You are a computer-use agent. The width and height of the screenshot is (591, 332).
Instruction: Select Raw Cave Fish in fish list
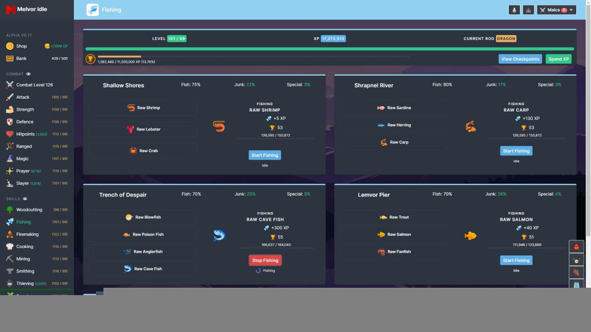pos(143,269)
